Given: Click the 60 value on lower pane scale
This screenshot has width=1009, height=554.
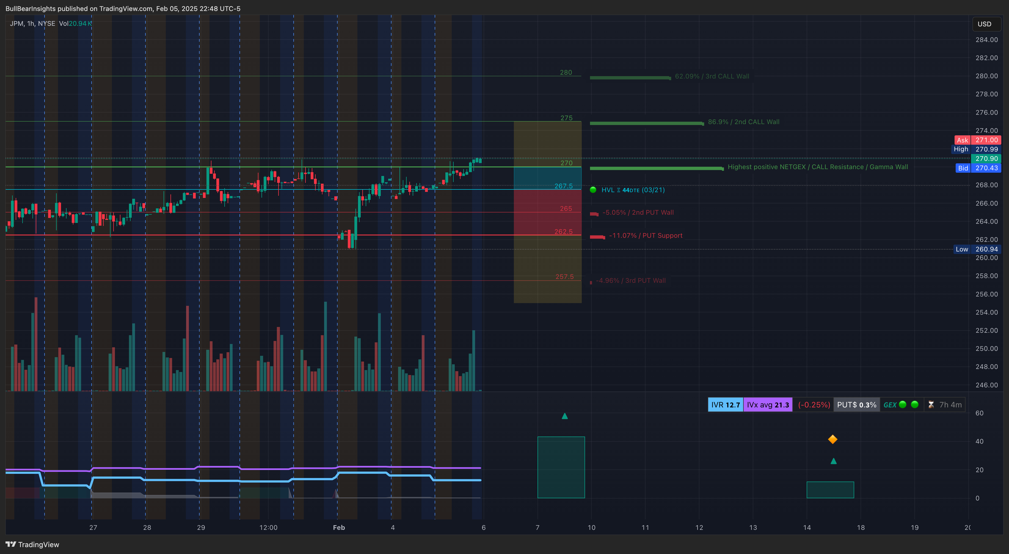Looking at the screenshot, I should click(979, 413).
